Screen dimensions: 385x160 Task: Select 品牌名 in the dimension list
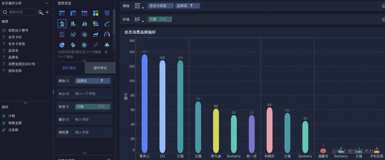tap(13, 57)
